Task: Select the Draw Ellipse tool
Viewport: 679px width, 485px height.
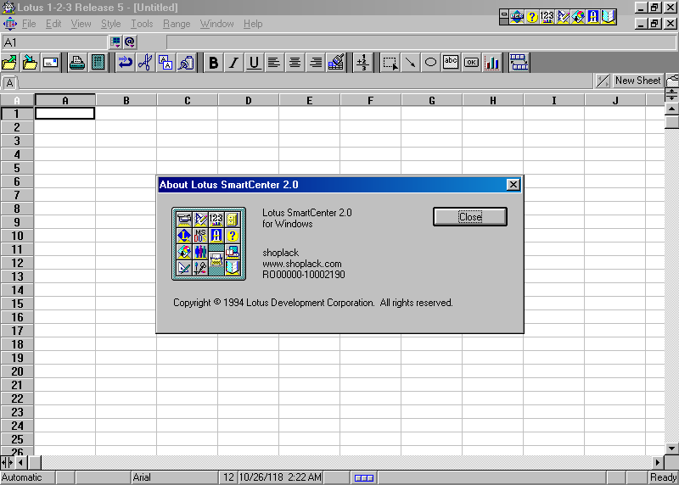Action: pyautogui.click(x=430, y=63)
